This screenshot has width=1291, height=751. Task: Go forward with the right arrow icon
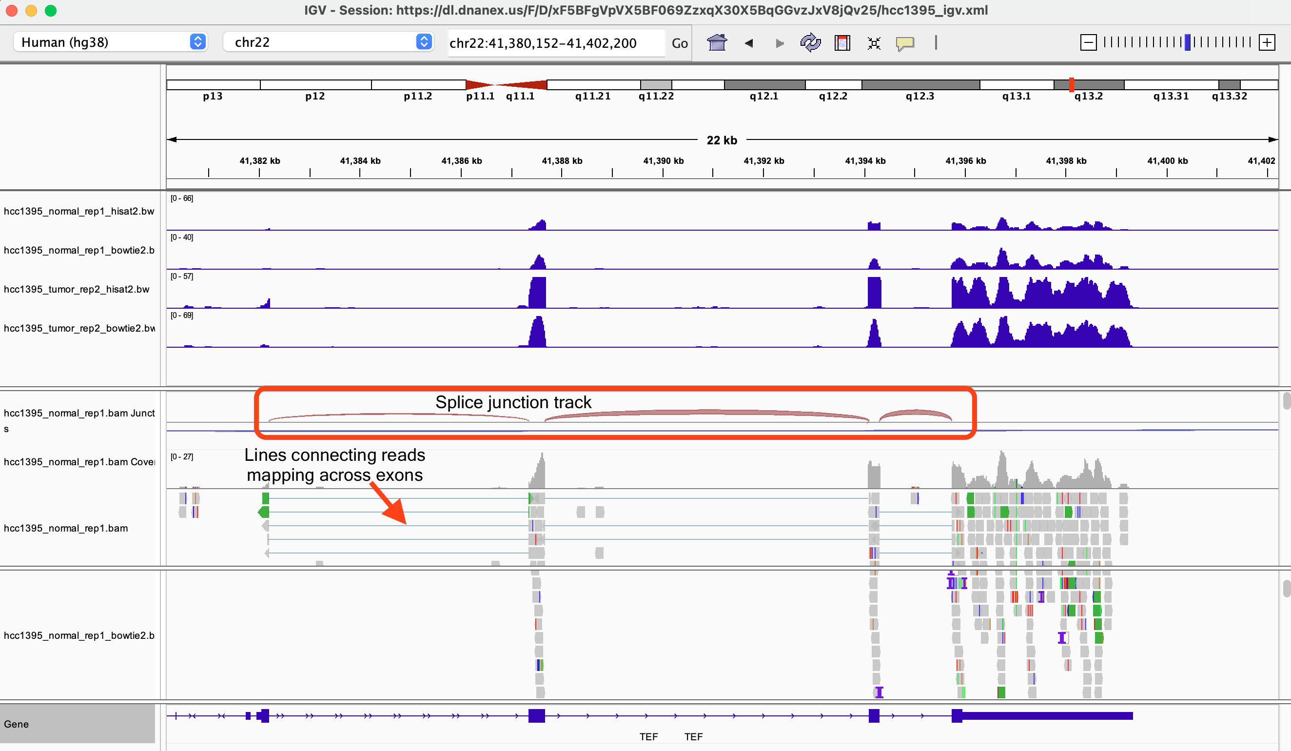point(779,43)
